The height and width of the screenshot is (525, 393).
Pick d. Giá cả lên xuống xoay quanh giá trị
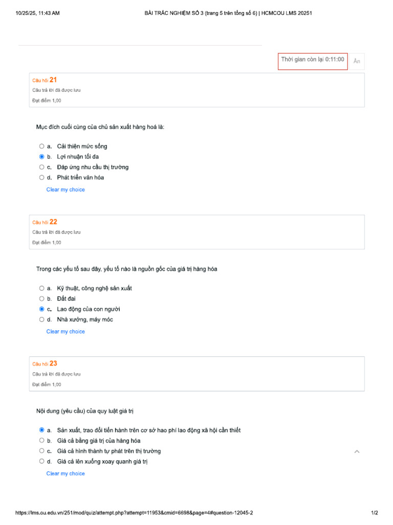point(42,461)
